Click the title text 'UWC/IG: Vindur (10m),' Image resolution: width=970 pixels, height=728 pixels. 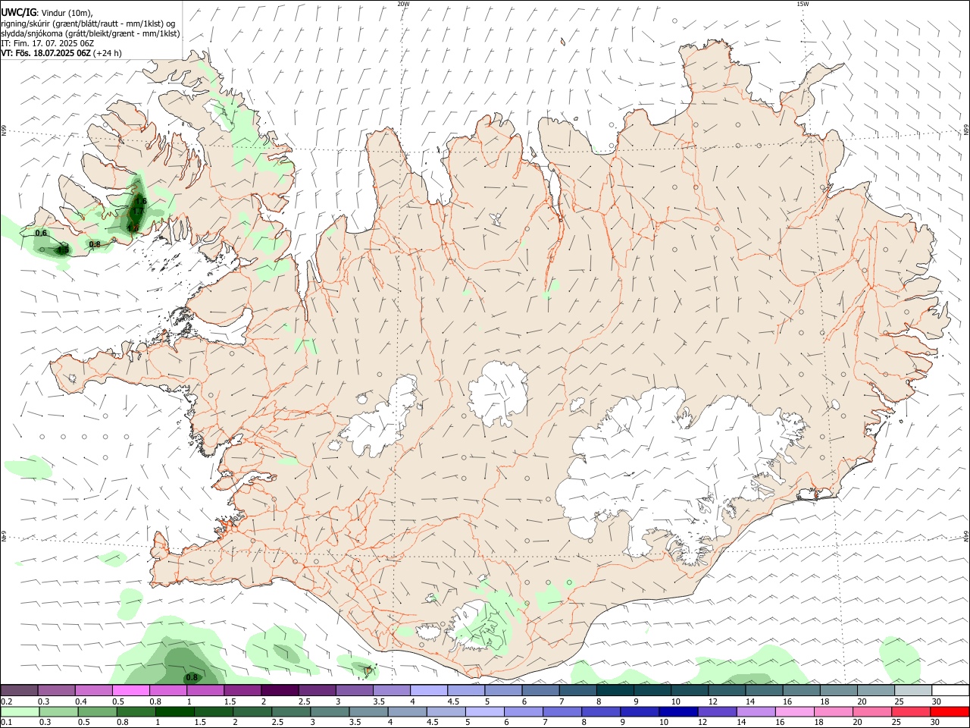coord(46,12)
